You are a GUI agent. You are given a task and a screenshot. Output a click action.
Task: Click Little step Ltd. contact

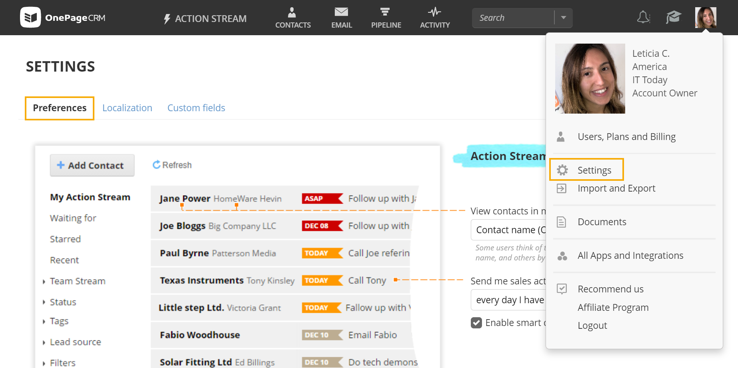point(191,308)
